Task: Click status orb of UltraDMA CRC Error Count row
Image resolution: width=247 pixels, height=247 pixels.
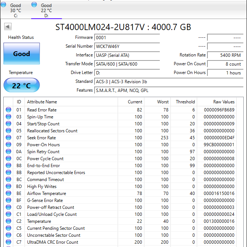Action: coord(8,242)
